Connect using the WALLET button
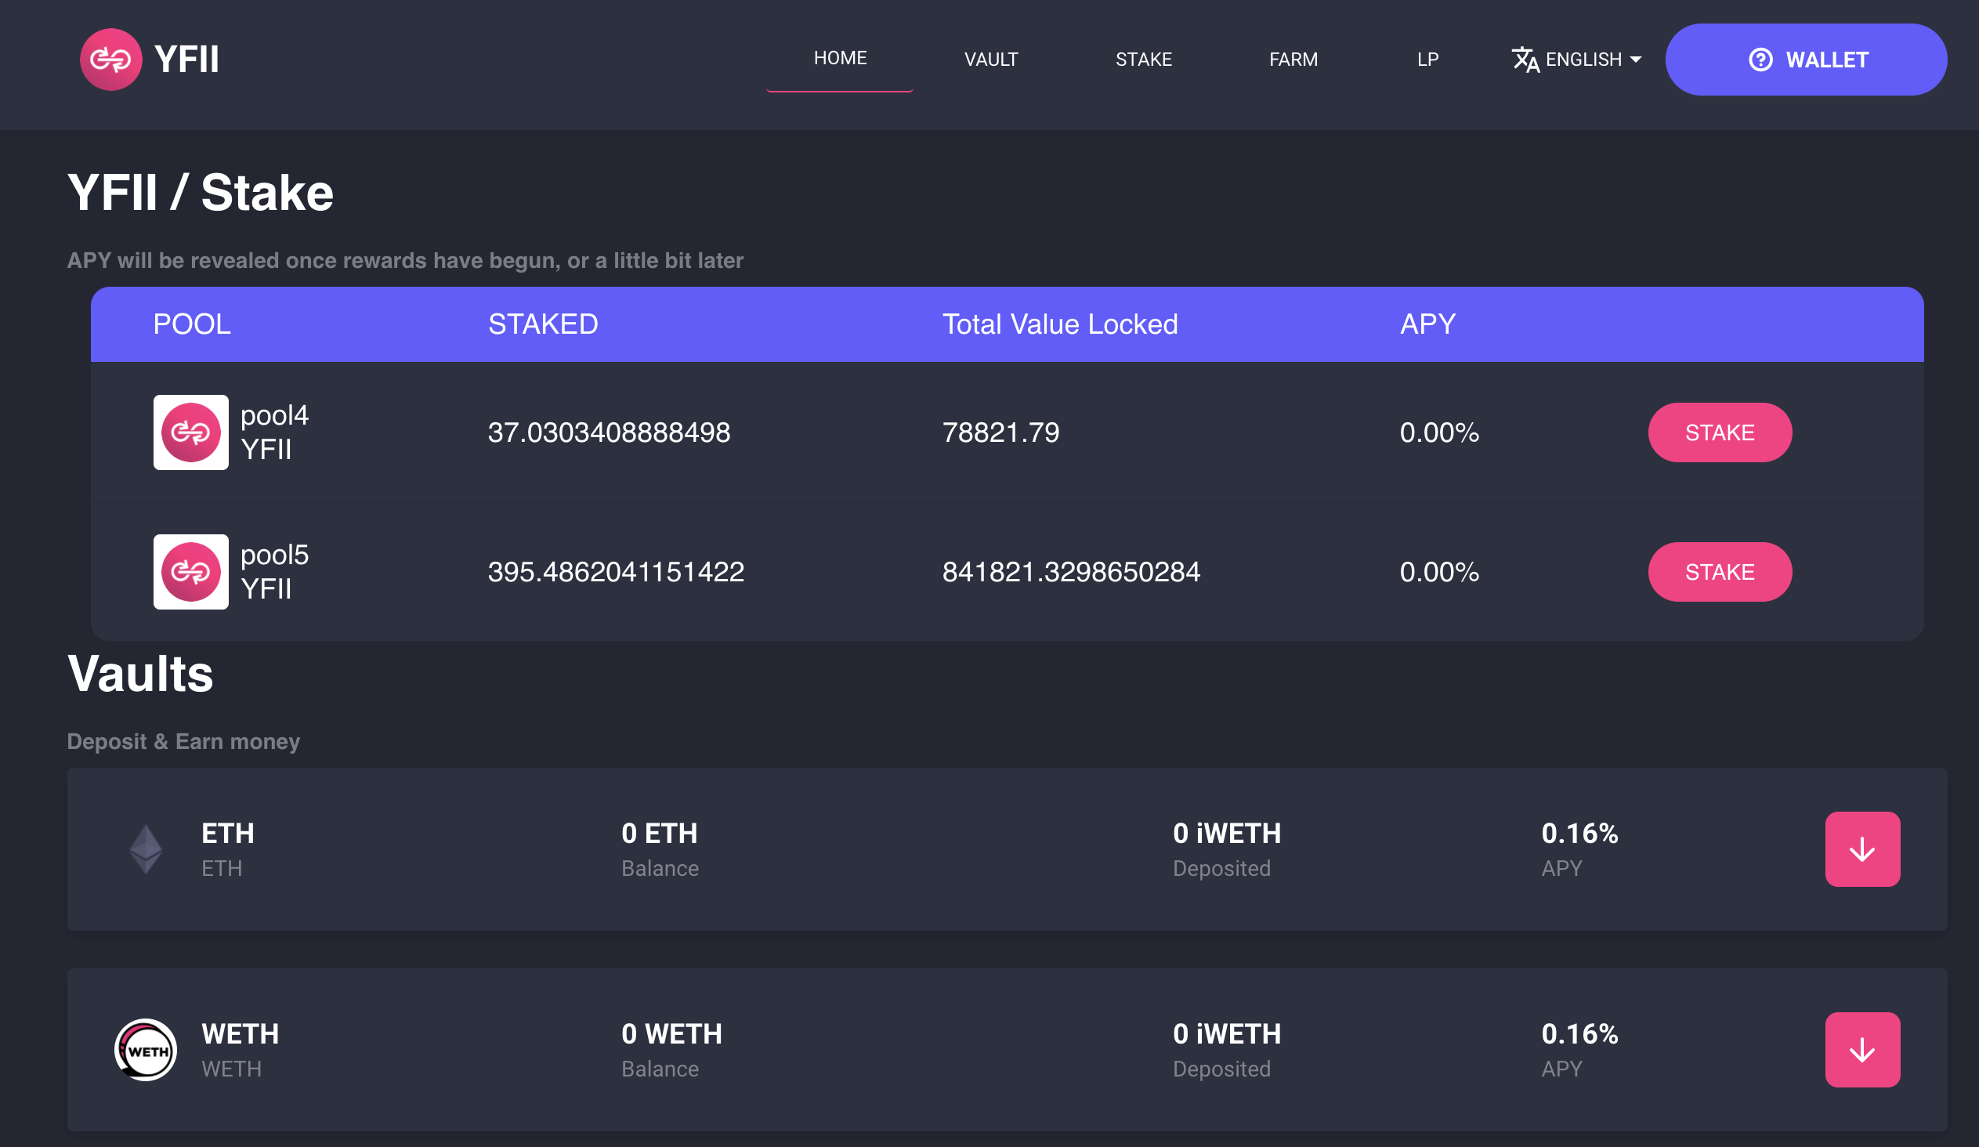The image size is (1979, 1147). [x=1806, y=60]
